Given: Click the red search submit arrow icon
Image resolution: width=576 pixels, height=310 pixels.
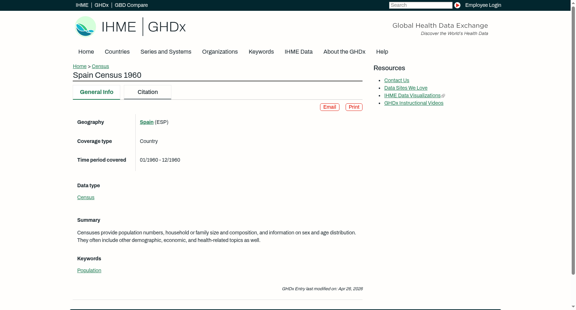Looking at the screenshot, I should [457, 5].
